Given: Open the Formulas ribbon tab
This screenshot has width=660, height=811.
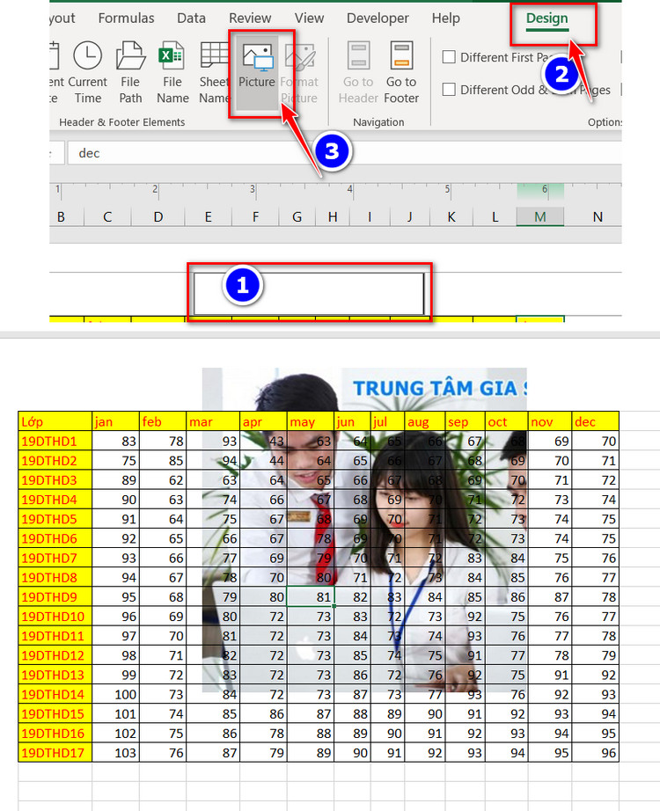Looking at the screenshot, I should [x=127, y=18].
